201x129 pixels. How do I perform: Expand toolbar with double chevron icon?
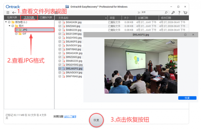click(139, 12)
